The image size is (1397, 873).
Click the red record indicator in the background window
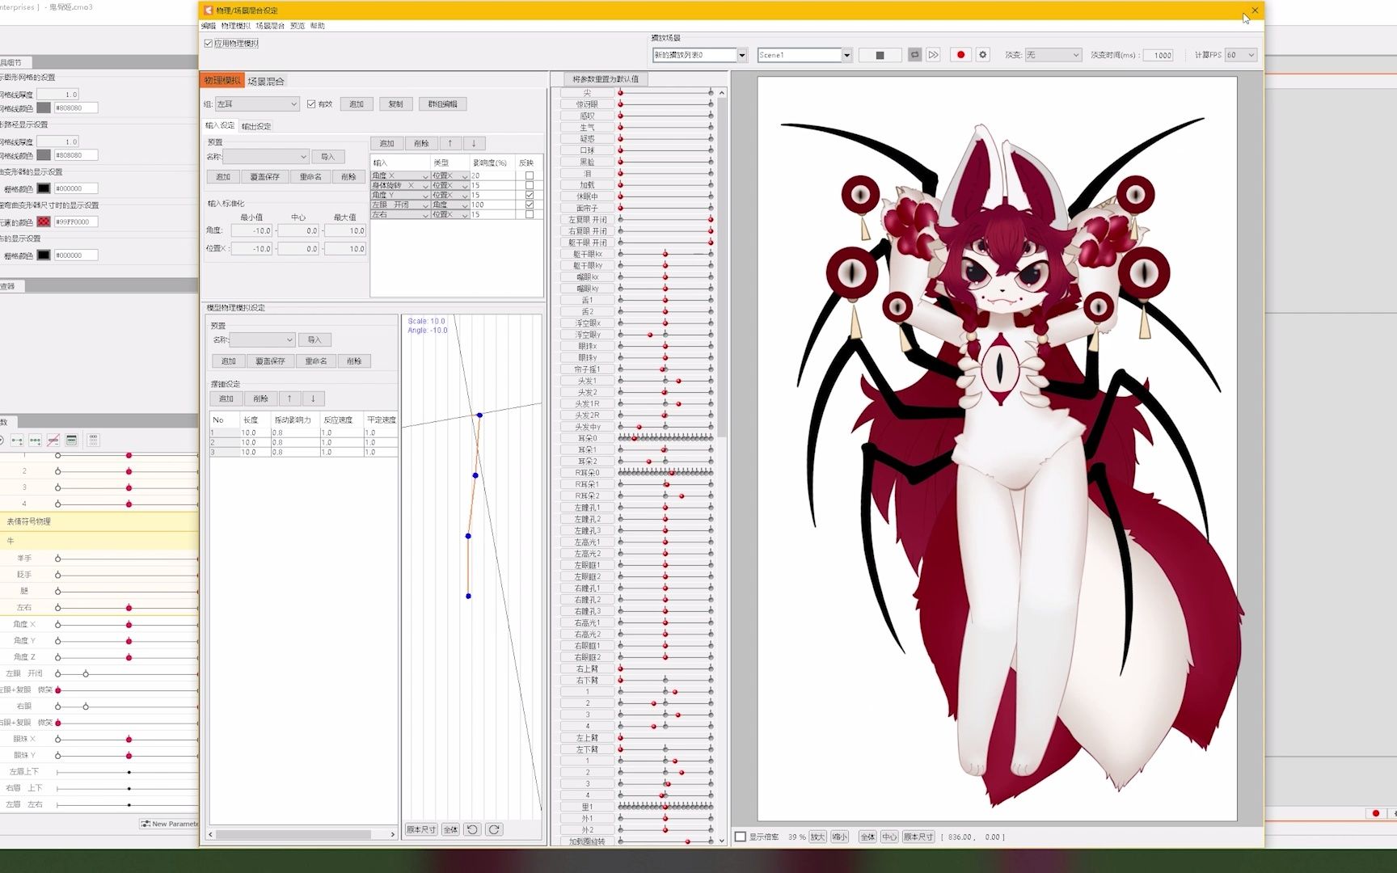coord(1376,813)
